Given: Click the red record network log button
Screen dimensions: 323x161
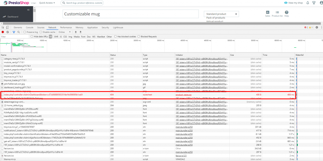Looking at the screenshot, I should (x=3, y=32).
